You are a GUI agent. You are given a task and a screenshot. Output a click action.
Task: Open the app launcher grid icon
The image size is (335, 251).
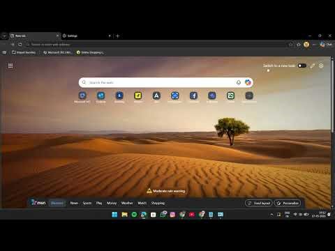tap(10, 66)
